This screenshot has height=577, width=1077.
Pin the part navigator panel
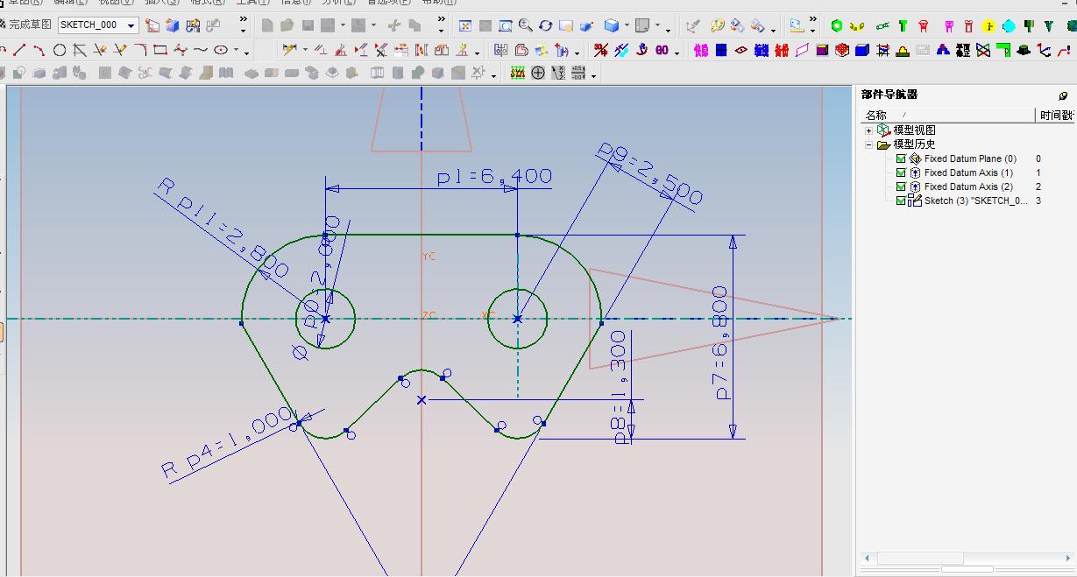pyautogui.click(x=1063, y=95)
